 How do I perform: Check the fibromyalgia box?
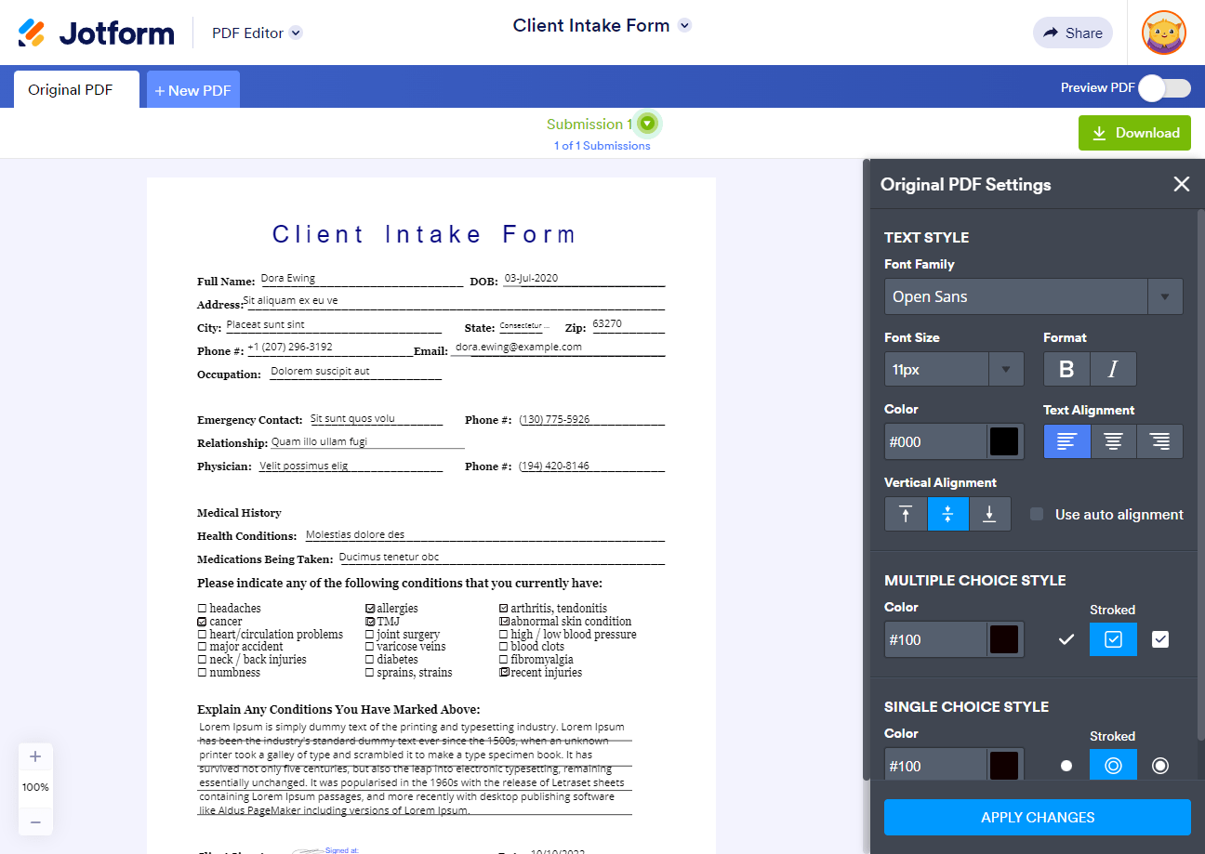click(x=504, y=660)
